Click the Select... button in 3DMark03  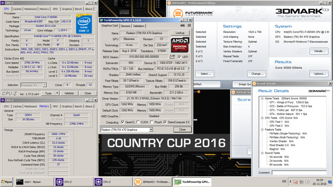pyautogui.click(x=205, y=74)
